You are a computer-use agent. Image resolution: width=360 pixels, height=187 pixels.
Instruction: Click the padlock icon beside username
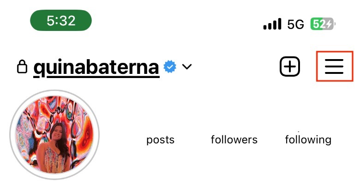click(22, 66)
